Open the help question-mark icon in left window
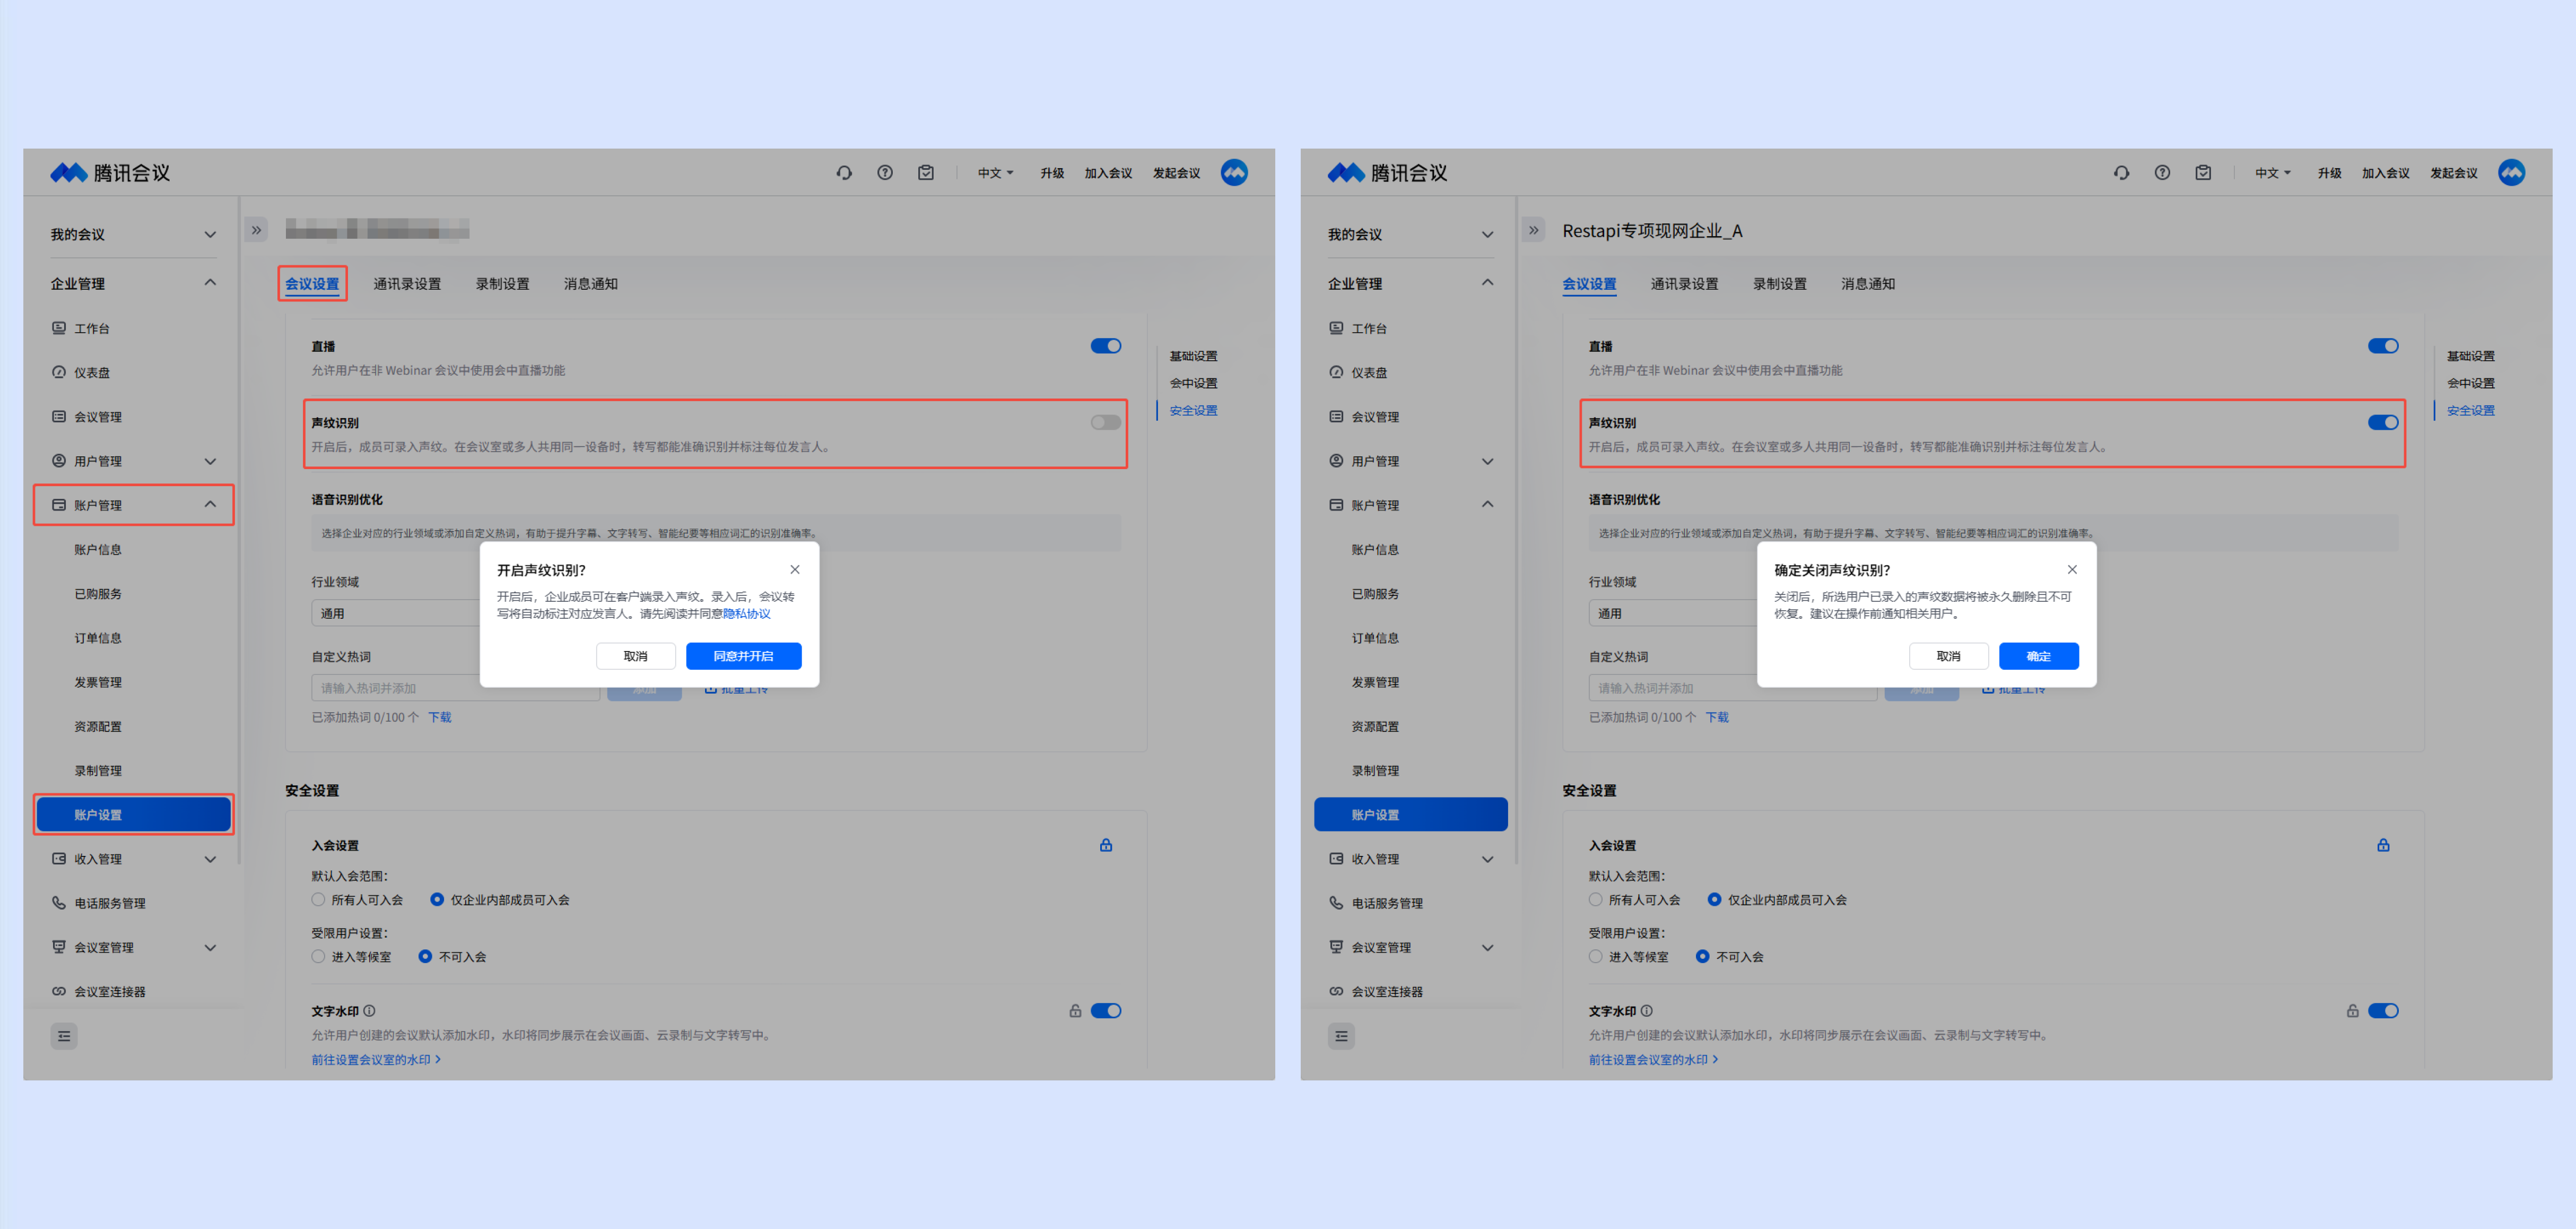Screen dimensions: 2576x1229 [x=885, y=173]
